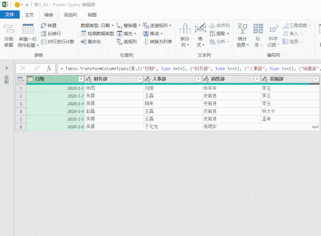
Task: Select the cell containing 于化龙
Action: pyautogui.click(x=173, y=127)
